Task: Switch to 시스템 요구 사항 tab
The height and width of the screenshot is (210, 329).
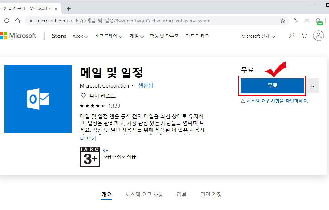Action: pos(144,195)
